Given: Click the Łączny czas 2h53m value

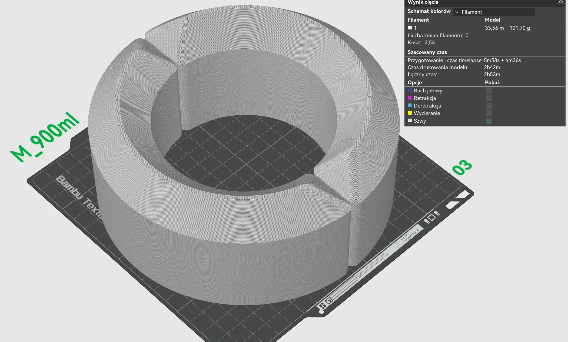Looking at the screenshot, I should point(492,74).
